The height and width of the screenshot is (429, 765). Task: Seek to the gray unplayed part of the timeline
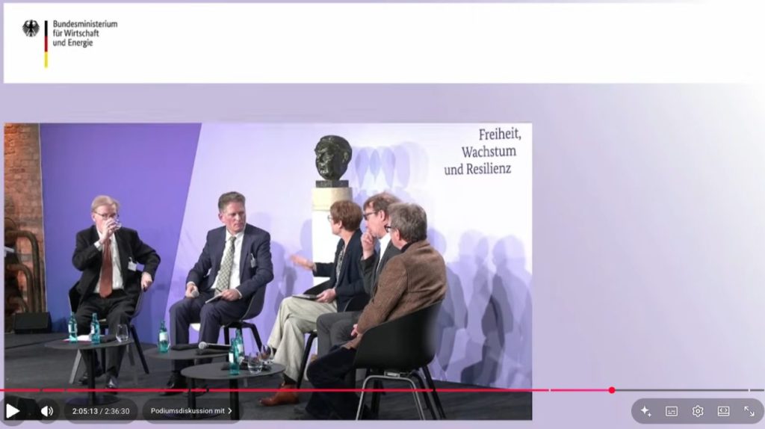(x=680, y=390)
